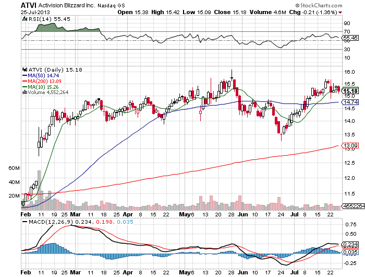This screenshot has height=277, width=365.
Task: Click the candlestick icon beside ATVI (Daily)
Action: (x=25, y=70)
